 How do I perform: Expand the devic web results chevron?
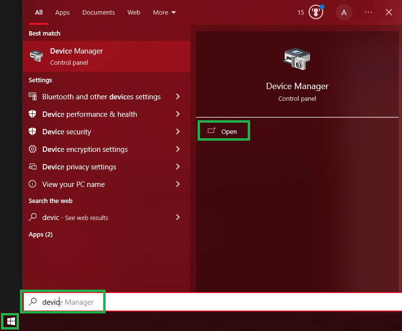[x=178, y=217]
